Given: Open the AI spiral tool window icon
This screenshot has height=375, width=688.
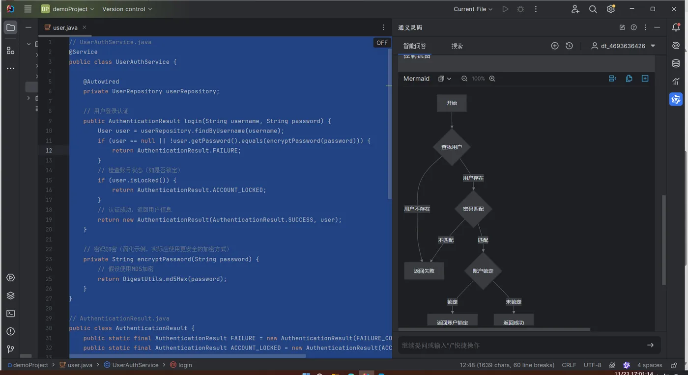Looking at the screenshot, I should 676,45.
